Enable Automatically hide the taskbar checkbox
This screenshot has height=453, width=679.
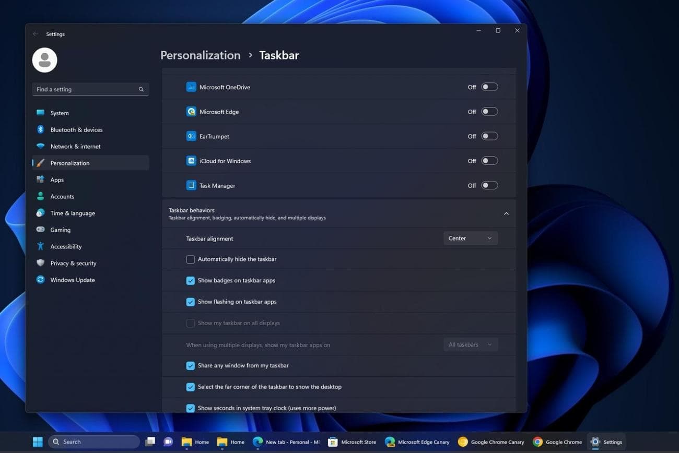click(191, 259)
